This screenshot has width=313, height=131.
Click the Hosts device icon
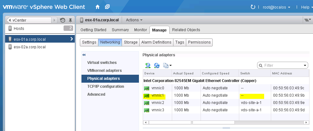tap(10, 28)
